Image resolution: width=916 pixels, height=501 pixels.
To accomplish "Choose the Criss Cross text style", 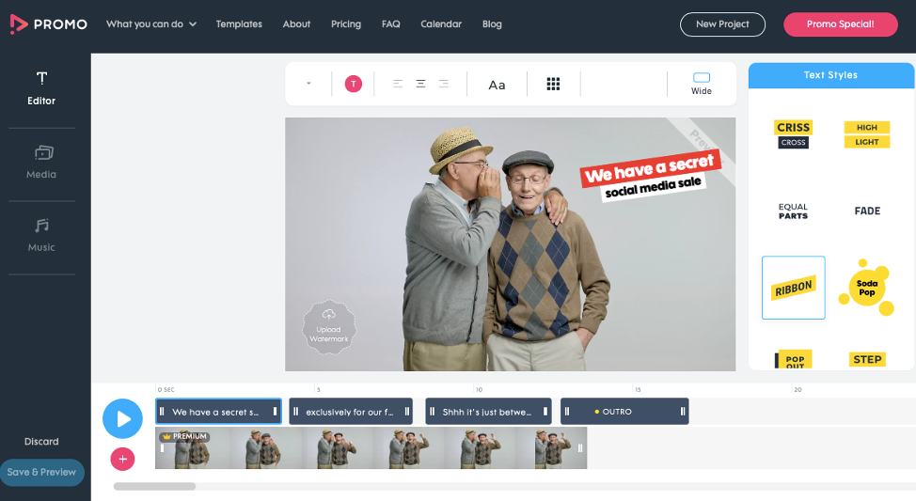I will (794, 134).
